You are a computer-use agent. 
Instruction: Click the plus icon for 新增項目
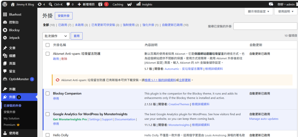(79, 4)
